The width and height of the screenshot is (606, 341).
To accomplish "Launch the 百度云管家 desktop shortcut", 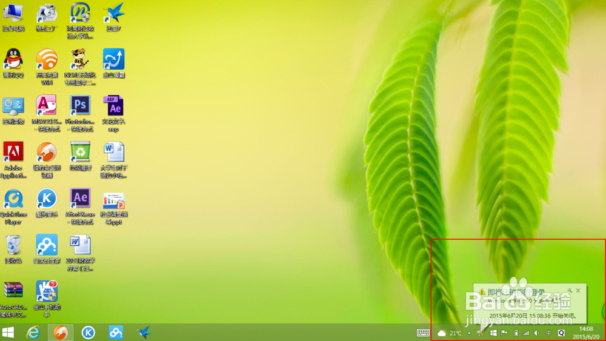I will pyautogui.click(x=47, y=249).
